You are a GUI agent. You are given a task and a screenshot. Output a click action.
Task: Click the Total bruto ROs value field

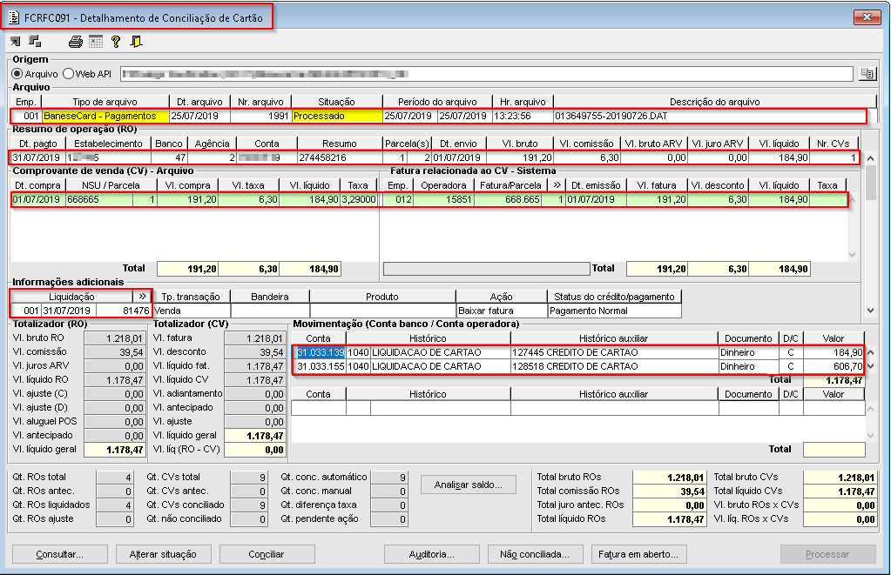(x=670, y=478)
